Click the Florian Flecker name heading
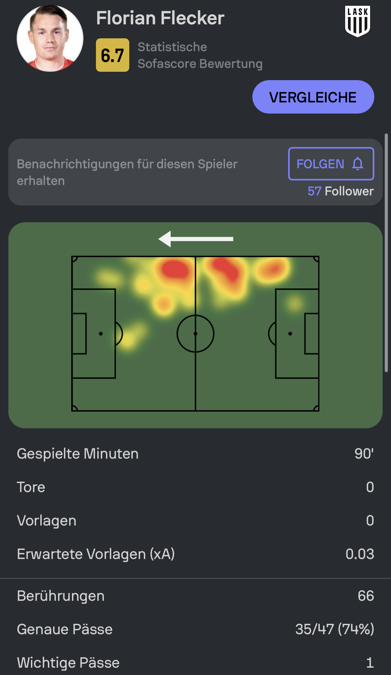The image size is (391, 675). point(160,18)
